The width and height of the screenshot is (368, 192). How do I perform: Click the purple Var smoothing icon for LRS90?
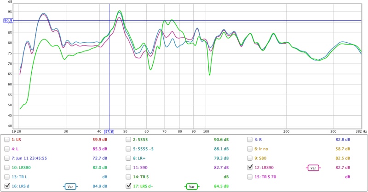click(x=313, y=168)
